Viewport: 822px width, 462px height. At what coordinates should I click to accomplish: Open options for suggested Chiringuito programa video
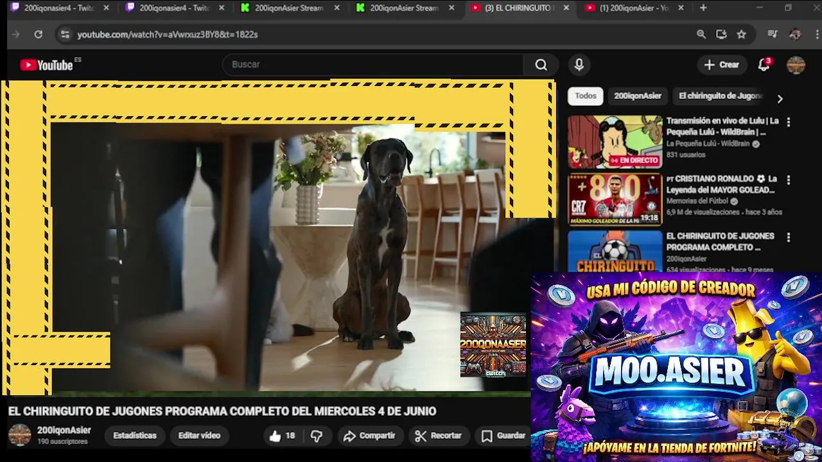[789, 237]
